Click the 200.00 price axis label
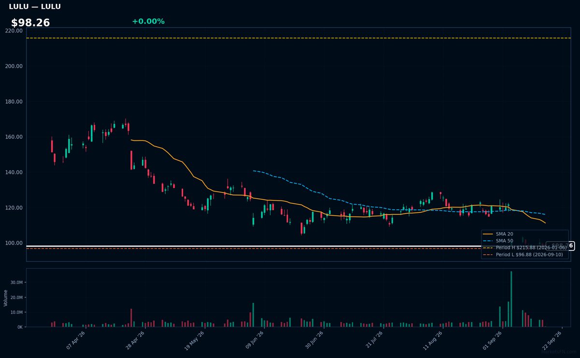Image resolution: width=580 pixels, height=358 pixels. coord(14,66)
